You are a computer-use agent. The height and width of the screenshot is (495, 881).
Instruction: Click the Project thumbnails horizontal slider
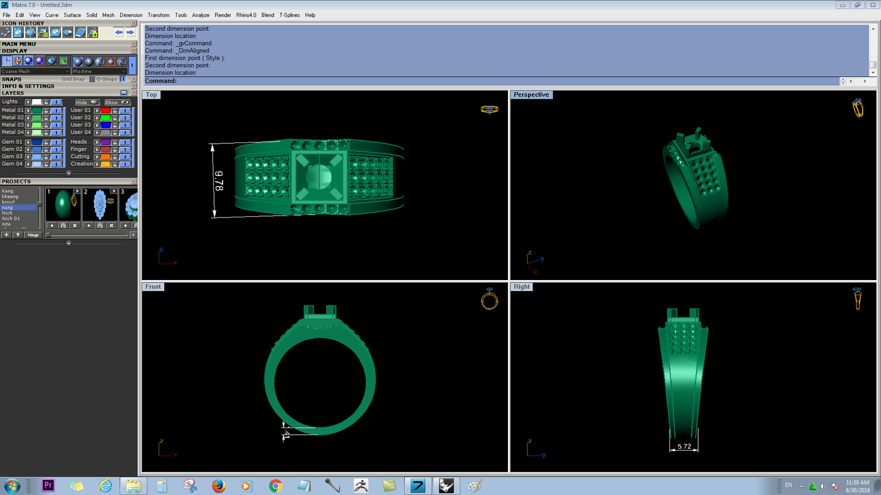click(x=87, y=235)
